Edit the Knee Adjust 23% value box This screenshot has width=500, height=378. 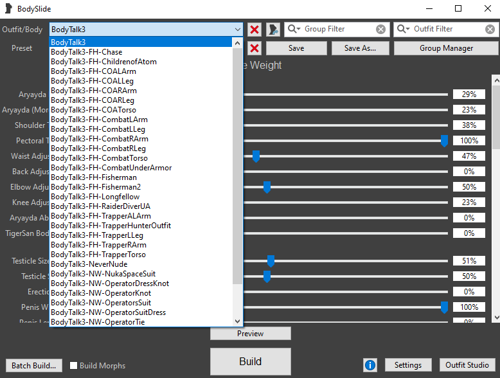point(469,203)
